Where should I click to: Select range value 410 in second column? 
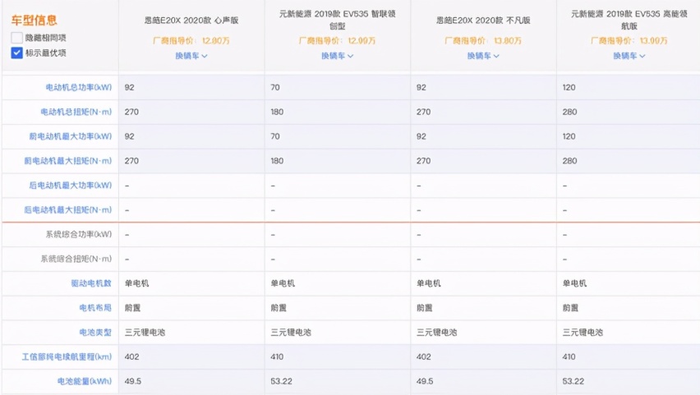point(277,357)
